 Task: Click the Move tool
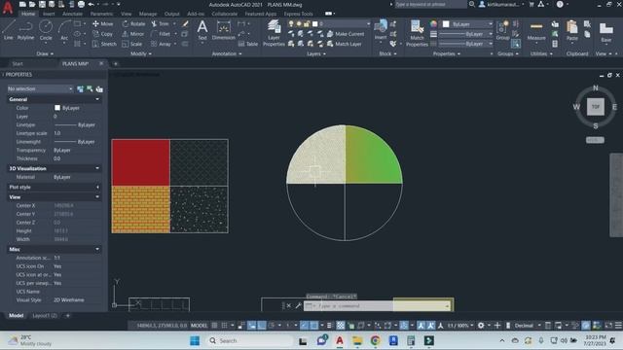103,23
